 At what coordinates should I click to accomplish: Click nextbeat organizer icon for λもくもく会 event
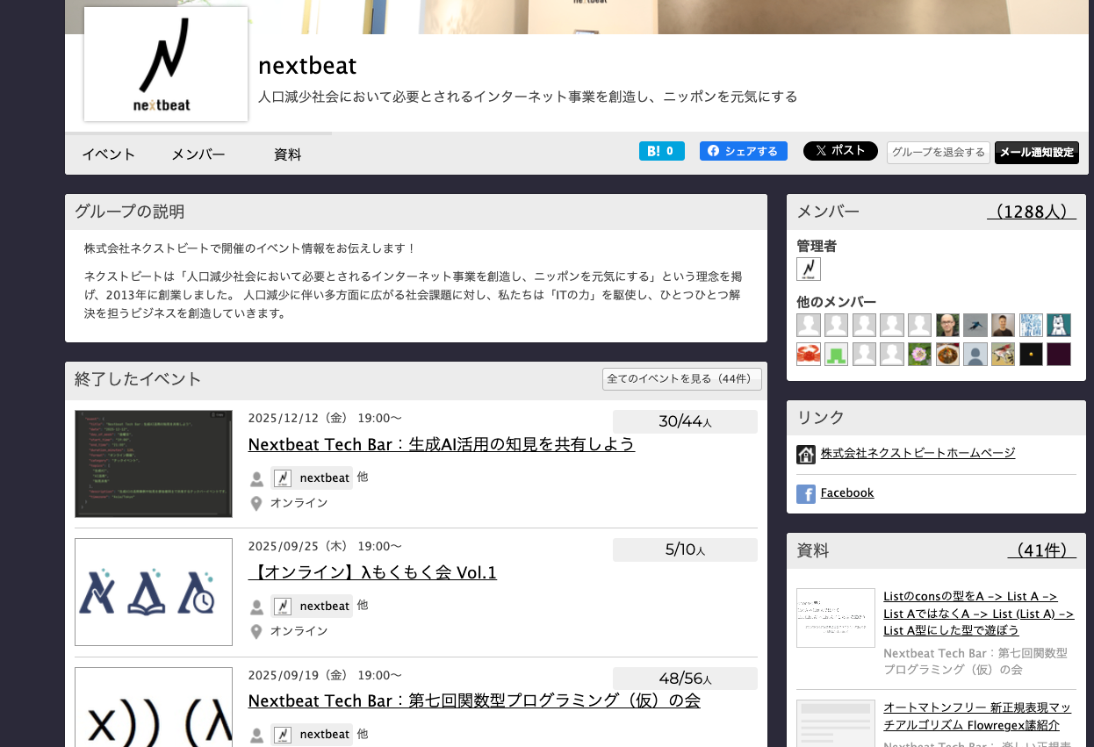point(283,606)
